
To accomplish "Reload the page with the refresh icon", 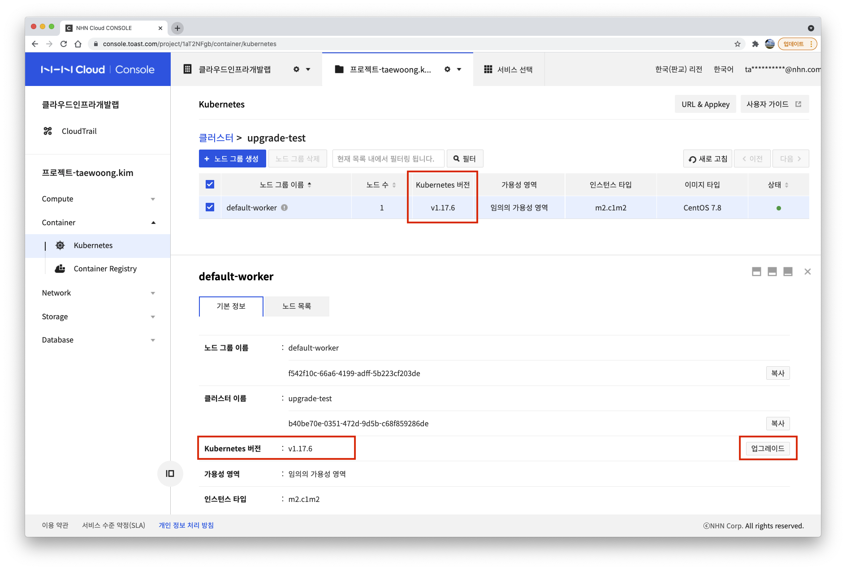I will click(x=64, y=44).
